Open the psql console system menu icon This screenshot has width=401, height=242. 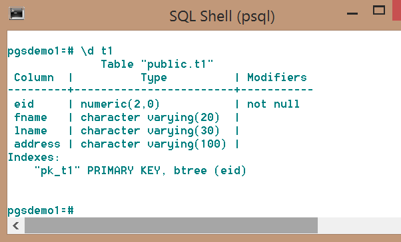click(17, 13)
